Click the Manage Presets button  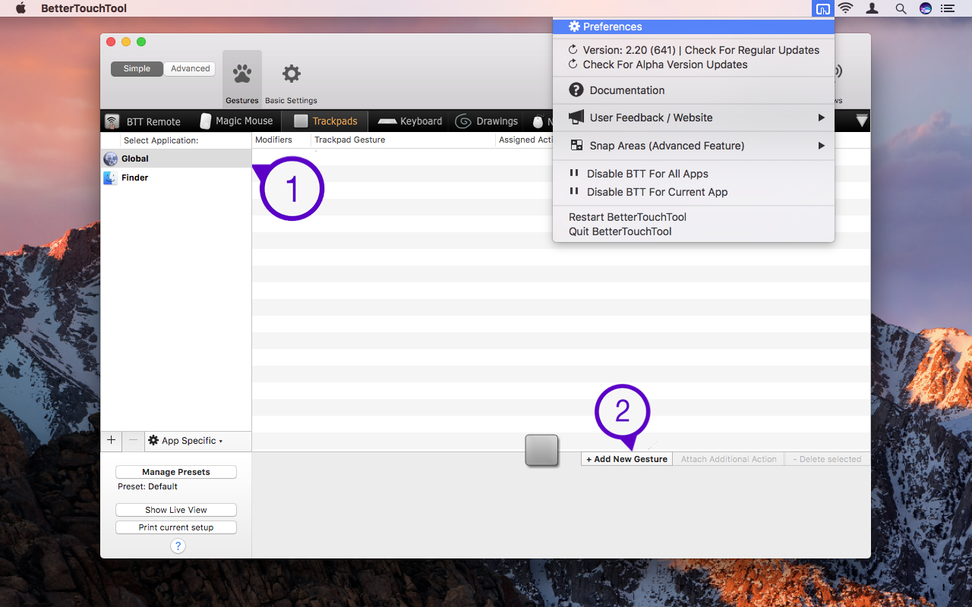(176, 472)
